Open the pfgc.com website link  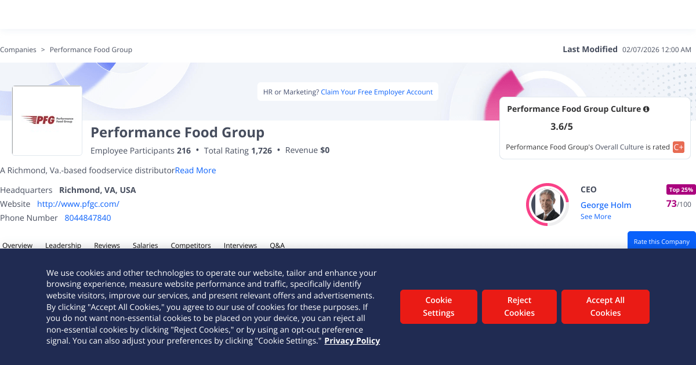tap(78, 204)
